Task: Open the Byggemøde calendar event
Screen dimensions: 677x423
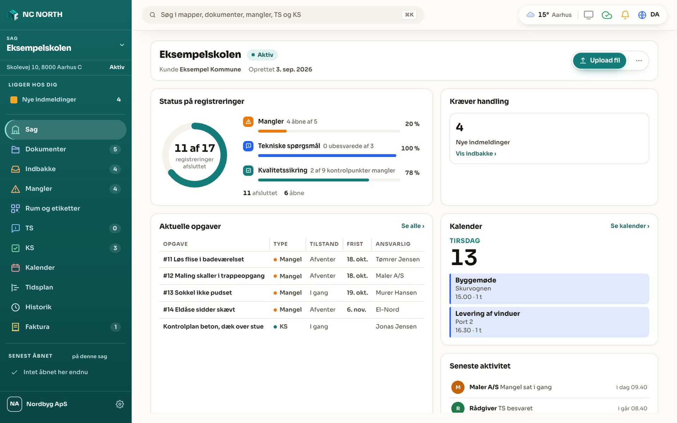Action: 549,289
